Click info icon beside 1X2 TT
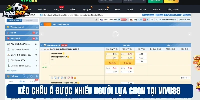The width and height of the screenshot is (200, 100). click(144, 49)
